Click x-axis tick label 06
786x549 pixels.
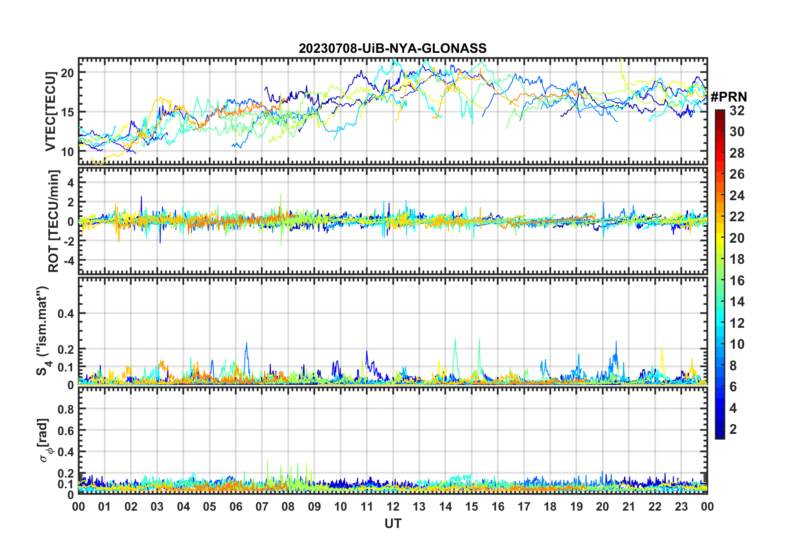click(236, 506)
